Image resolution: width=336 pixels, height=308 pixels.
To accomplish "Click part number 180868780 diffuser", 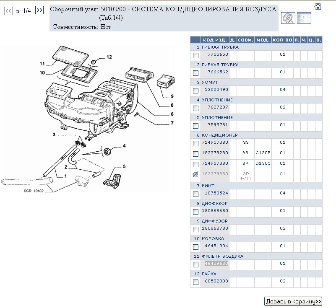I will (216, 228).
